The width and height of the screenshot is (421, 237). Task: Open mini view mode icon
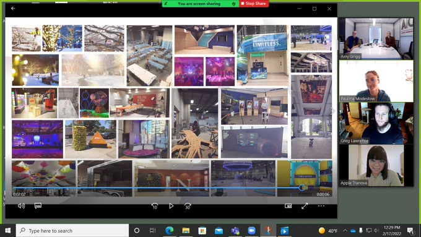click(x=288, y=206)
